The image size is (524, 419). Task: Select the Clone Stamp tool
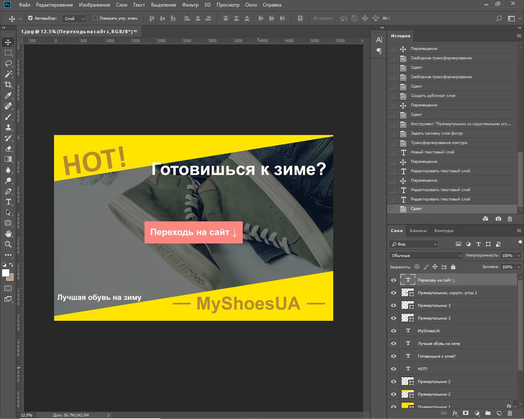click(8, 127)
